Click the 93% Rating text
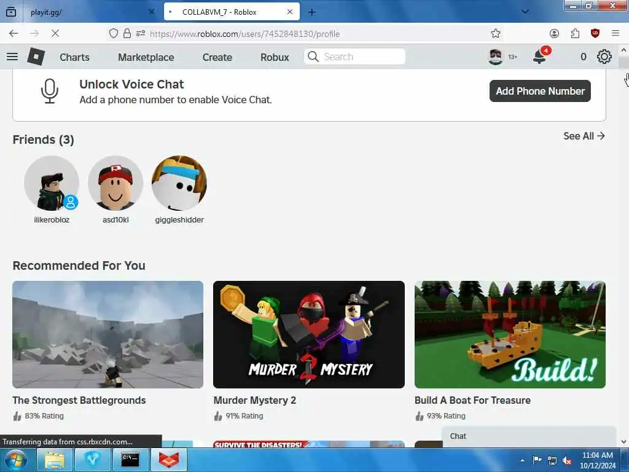 (446, 416)
